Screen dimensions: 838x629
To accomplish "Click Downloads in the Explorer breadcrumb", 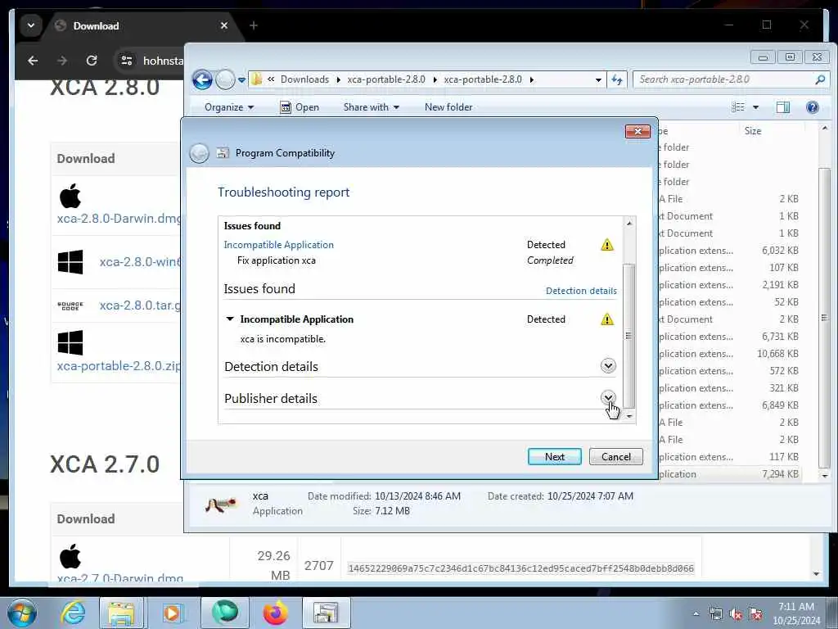I will (x=304, y=79).
